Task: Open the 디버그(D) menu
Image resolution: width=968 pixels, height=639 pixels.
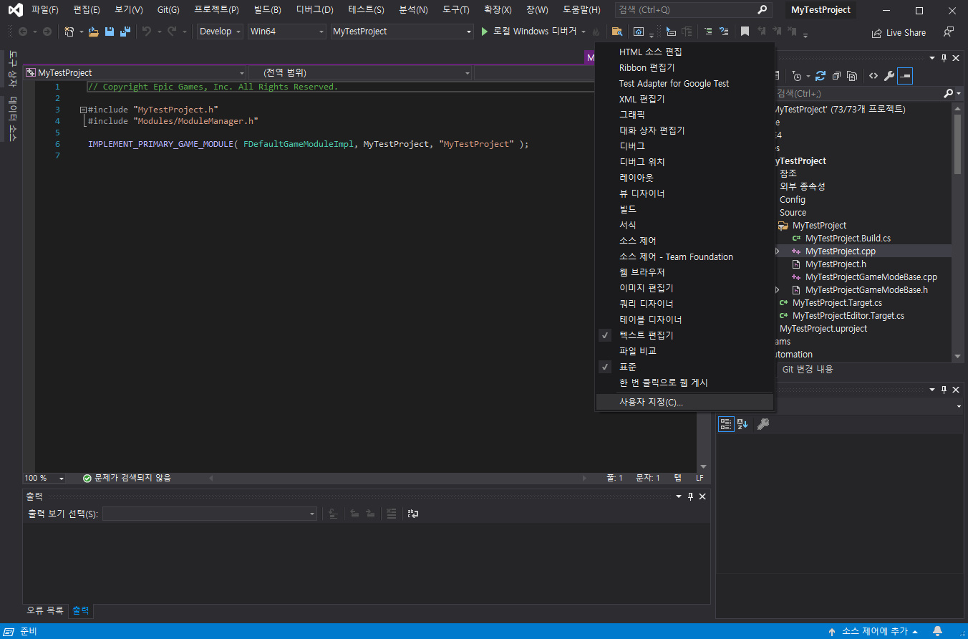Action: pyautogui.click(x=315, y=10)
